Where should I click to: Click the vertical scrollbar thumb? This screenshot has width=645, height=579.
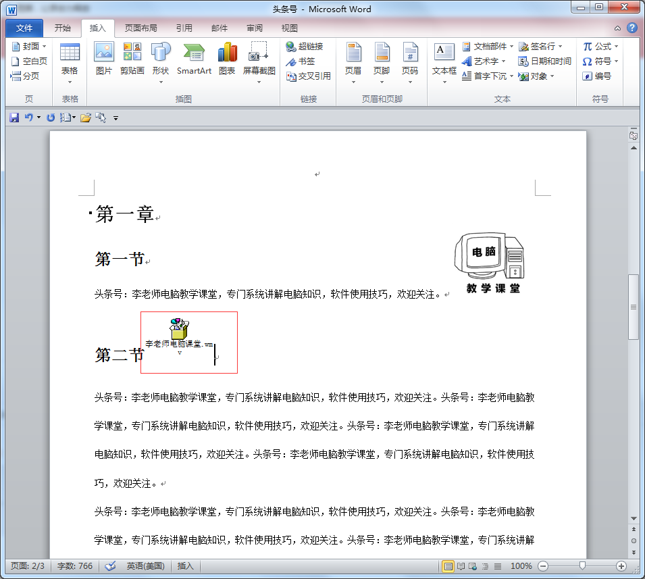[634, 307]
